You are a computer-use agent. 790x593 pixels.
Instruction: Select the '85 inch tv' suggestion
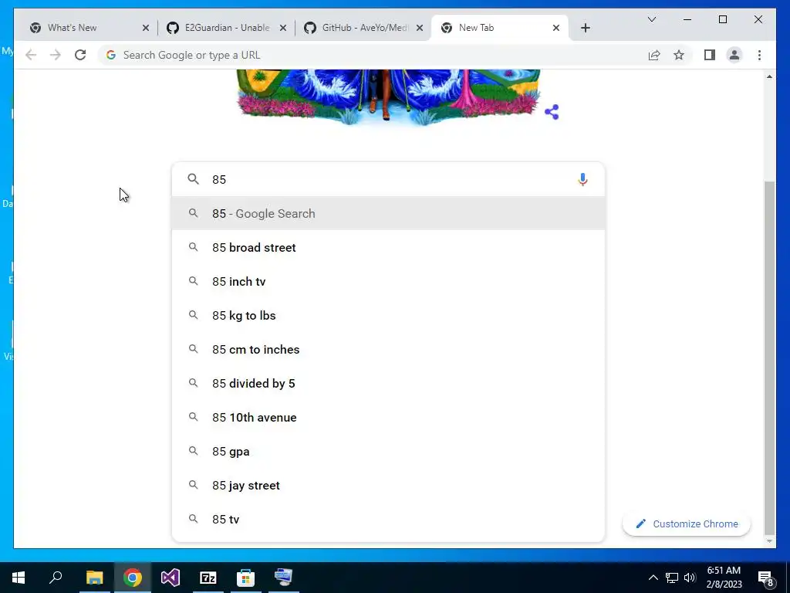pyautogui.click(x=388, y=281)
